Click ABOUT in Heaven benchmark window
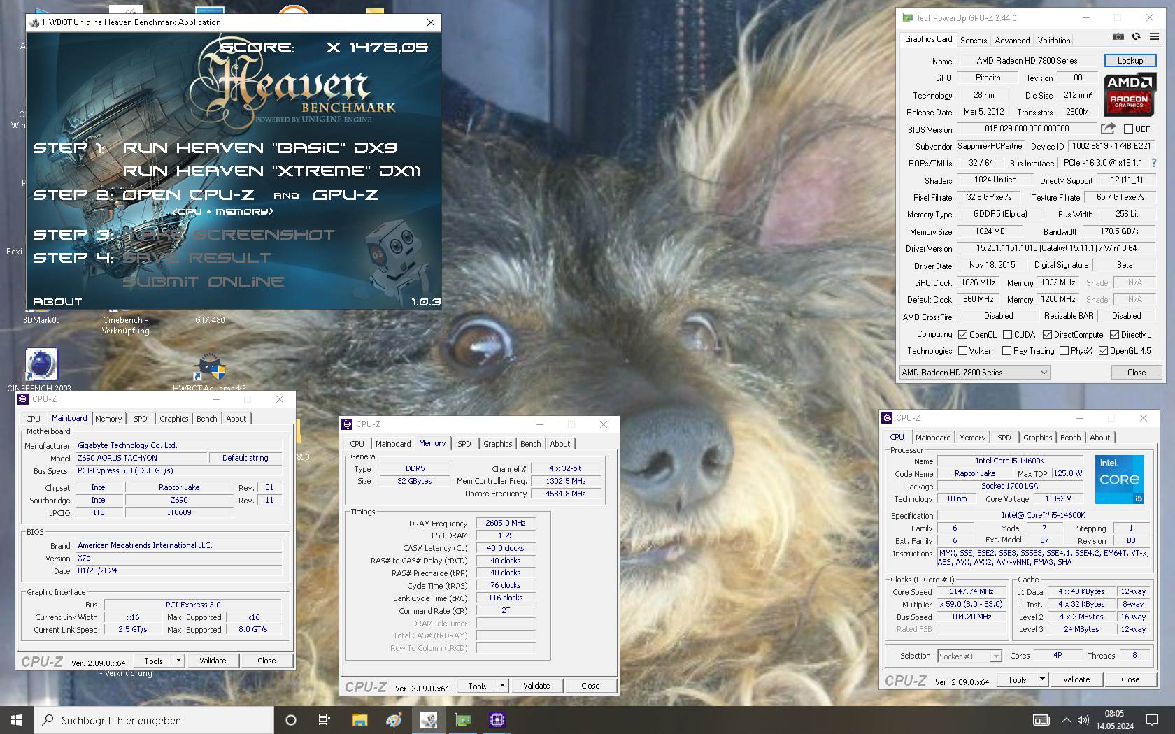 (x=57, y=302)
